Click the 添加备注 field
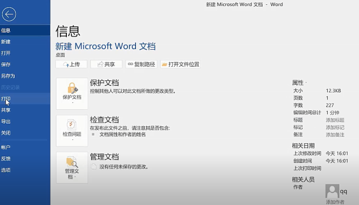Image resolution: width=359 pixels, height=205 pixels. (x=335, y=134)
